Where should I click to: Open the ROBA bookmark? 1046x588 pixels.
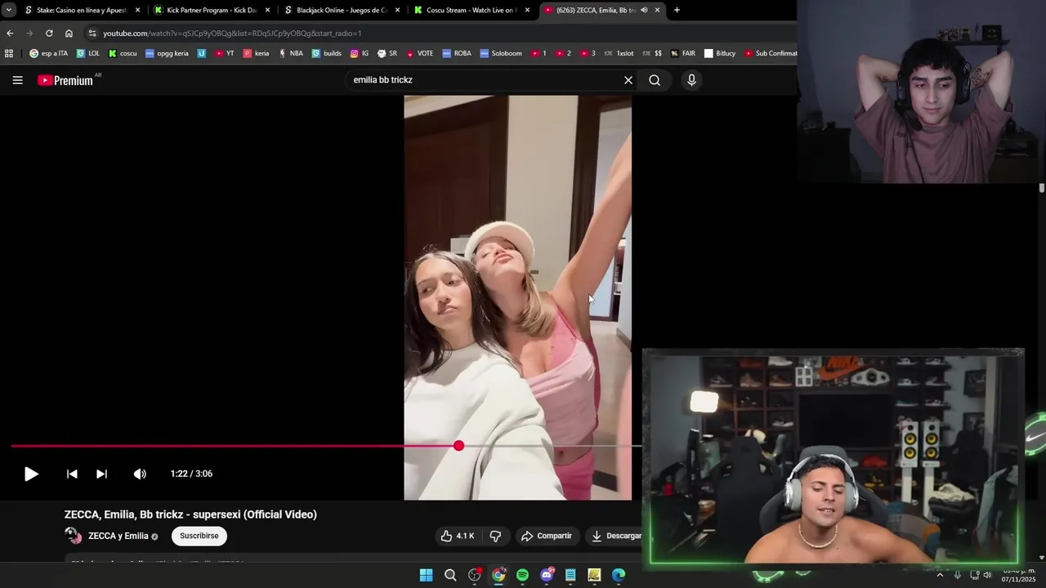(457, 53)
